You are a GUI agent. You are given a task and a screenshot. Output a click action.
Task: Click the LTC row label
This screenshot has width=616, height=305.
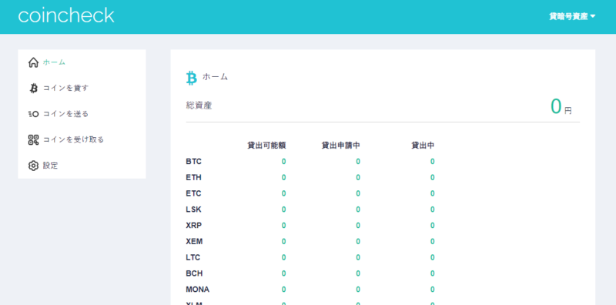[x=193, y=257]
